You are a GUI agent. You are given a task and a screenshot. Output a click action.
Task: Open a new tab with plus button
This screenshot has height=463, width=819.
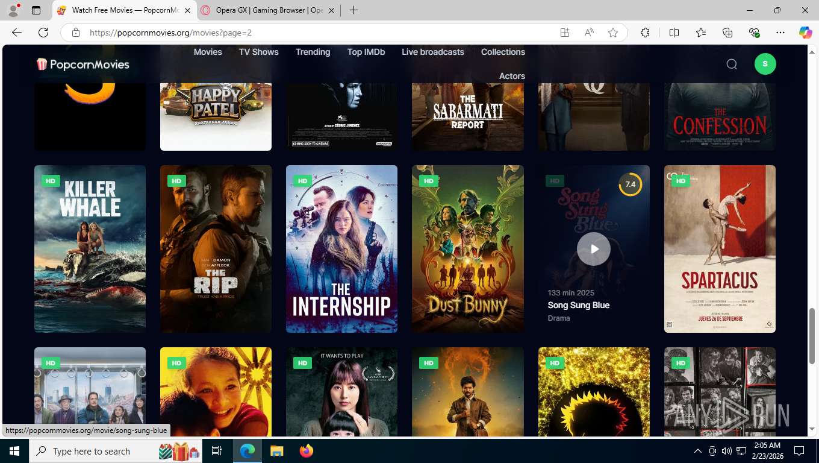[x=354, y=10]
